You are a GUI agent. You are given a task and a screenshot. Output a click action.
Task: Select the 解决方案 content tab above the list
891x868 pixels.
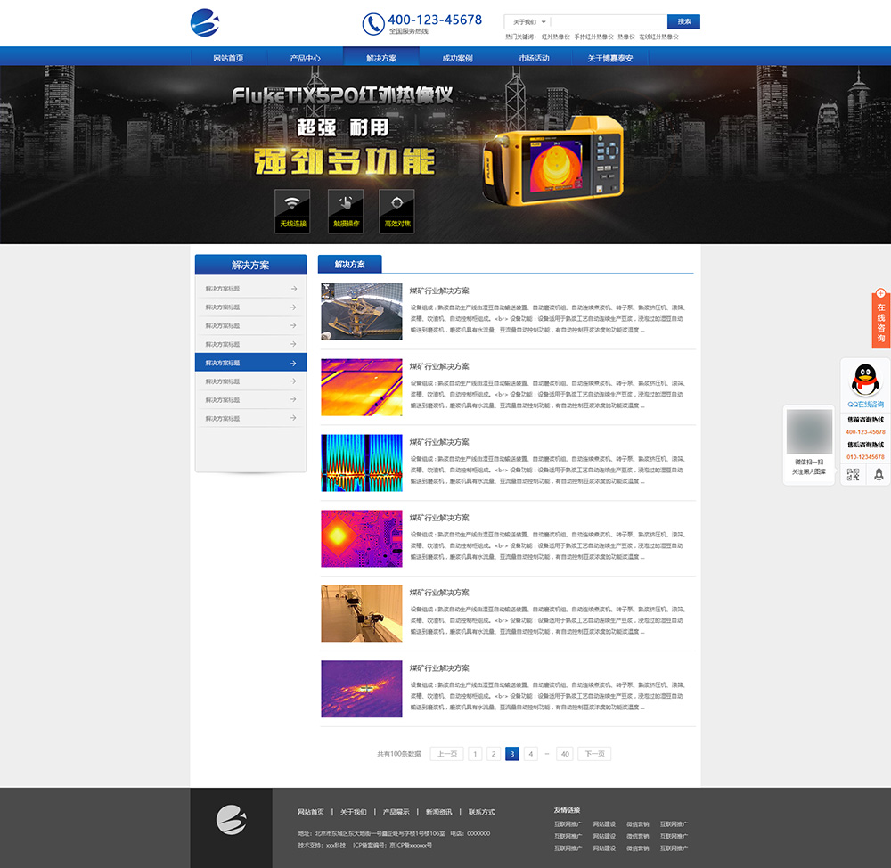(x=349, y=265)
